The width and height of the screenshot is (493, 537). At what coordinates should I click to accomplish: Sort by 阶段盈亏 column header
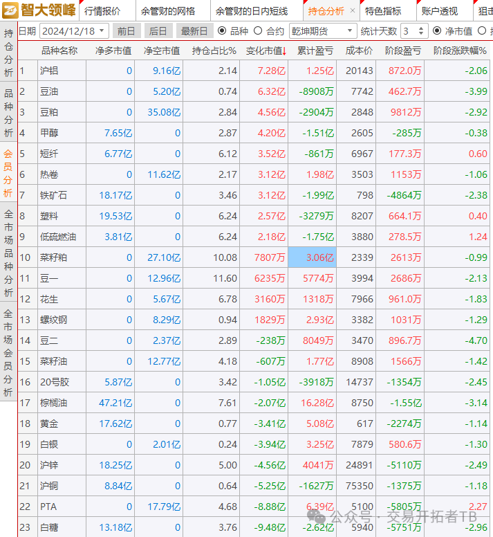pos(403,51)
